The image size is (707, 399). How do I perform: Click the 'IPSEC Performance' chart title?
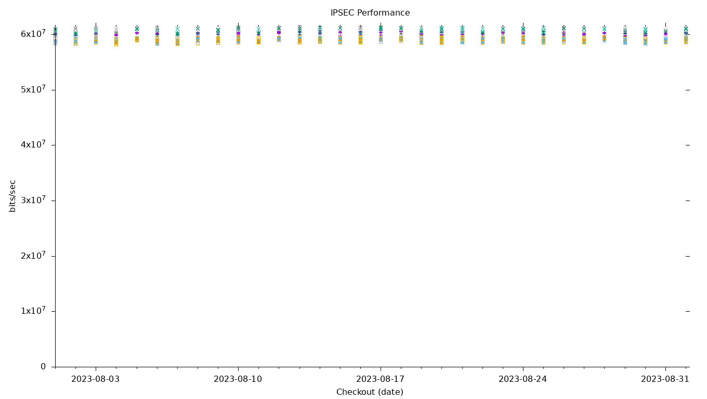click(370, 13)
